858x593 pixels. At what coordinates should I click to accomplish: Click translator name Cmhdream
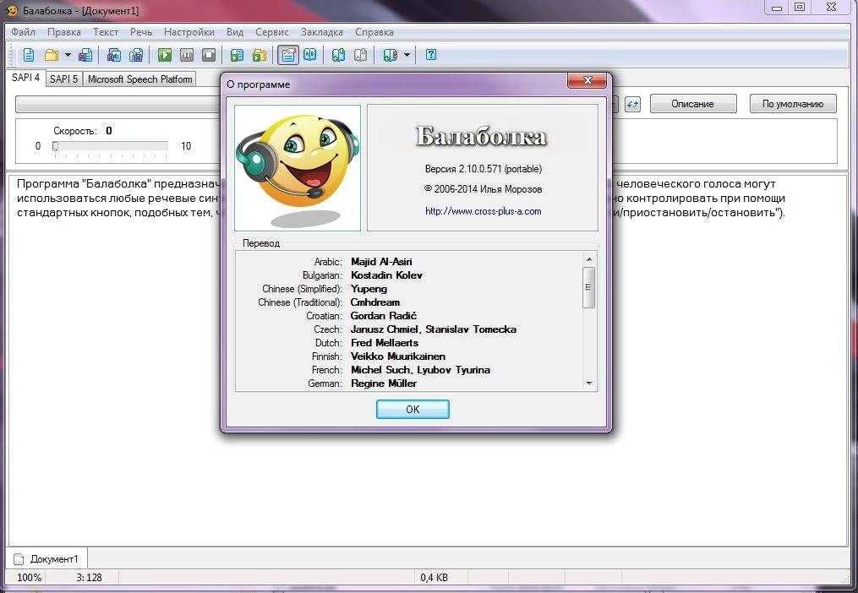click(374, 302)
